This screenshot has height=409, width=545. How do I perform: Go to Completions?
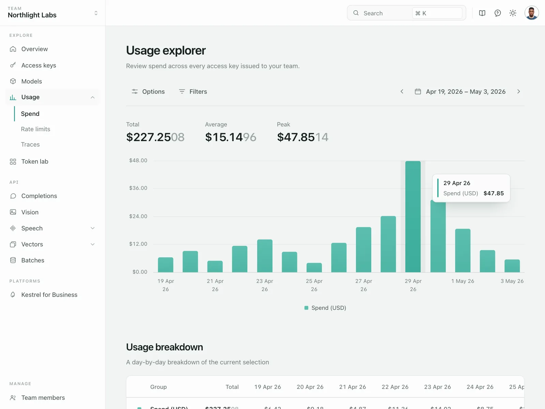[53, 196]
